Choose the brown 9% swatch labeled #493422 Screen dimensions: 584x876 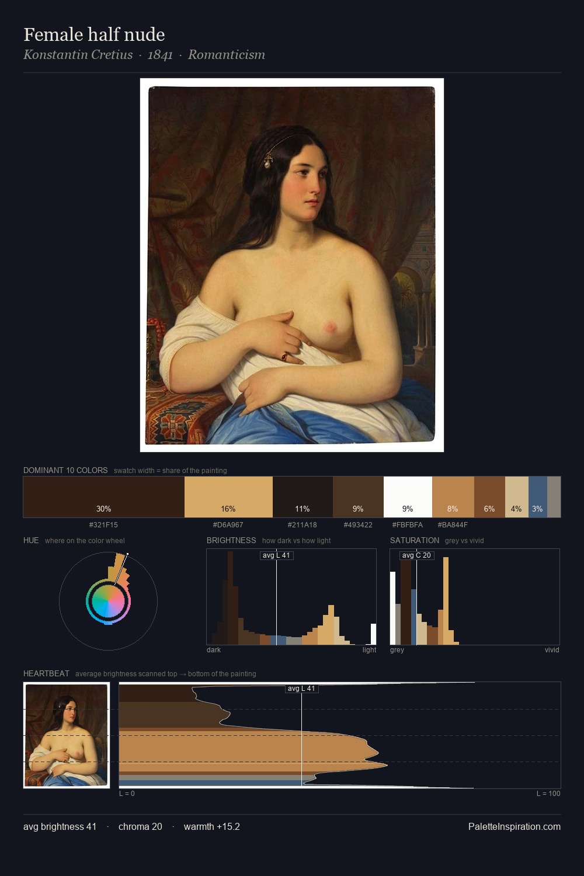pos(358,497)
